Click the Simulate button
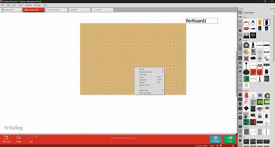The image size is (275, 147). [216, 139]
